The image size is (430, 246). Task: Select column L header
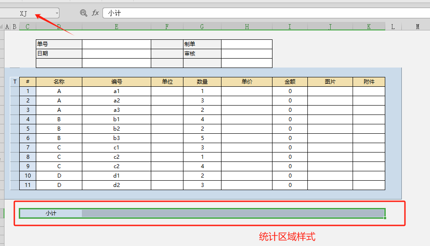[x=393, y=27]
